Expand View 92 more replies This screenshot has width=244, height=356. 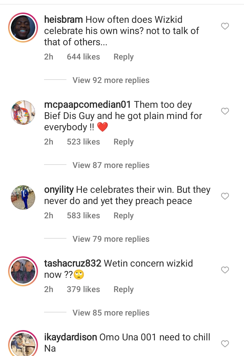tap(111, 80)
